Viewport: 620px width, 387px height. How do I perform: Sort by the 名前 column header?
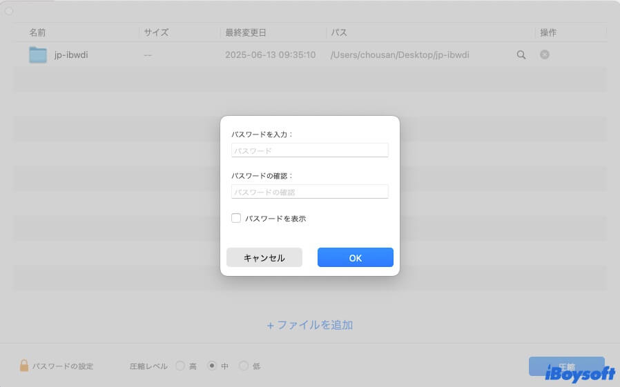[x=37, y=32]
